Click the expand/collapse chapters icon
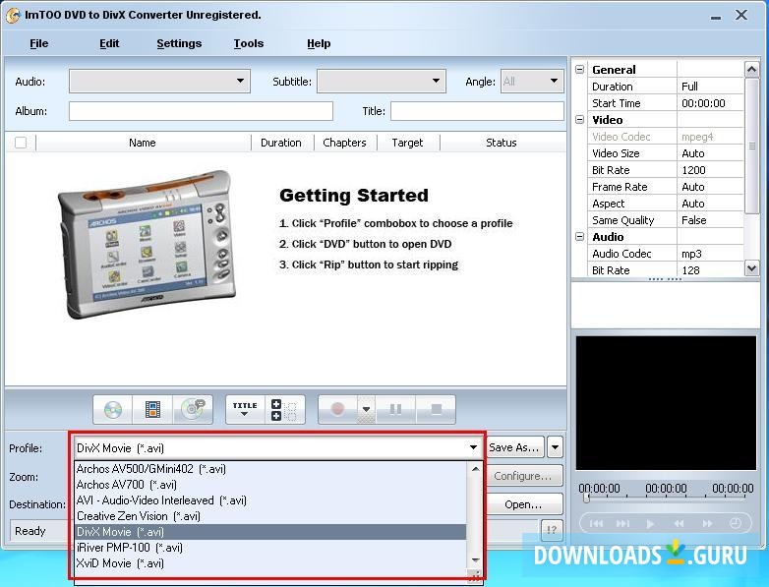This screenshot has width=769, height=587. click(x=284, y=410)
